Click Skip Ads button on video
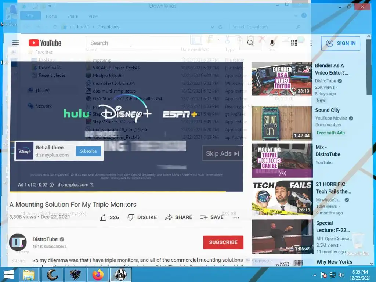 click(x=223, y=153)
